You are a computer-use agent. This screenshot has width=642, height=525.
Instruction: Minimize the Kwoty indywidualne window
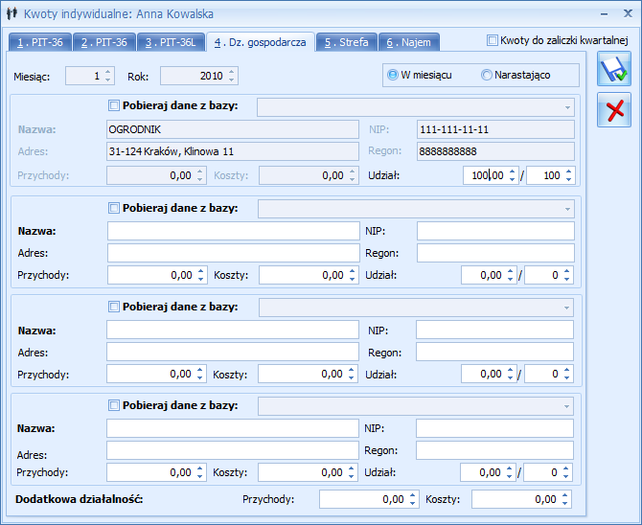click(x=604, y=14)
